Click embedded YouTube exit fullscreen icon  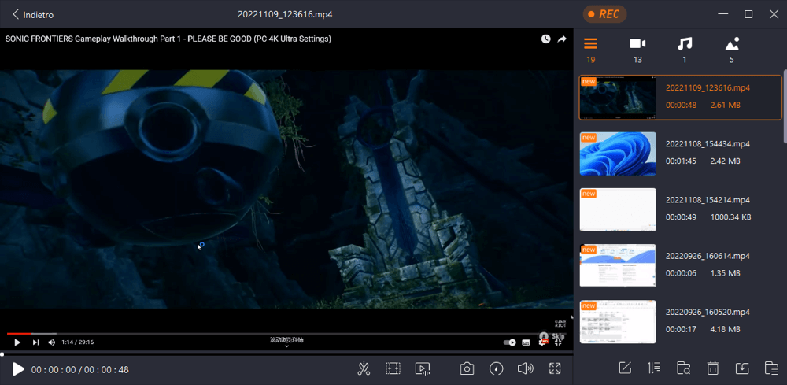559,342
